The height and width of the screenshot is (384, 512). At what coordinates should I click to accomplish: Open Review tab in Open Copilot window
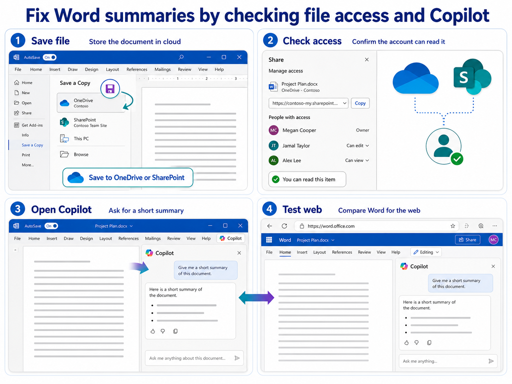click(174, 238)
